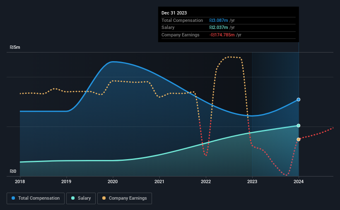The image size is (340, 210).
Task: Click the blue Total Compensation legend dot
Action: point(13,198)
